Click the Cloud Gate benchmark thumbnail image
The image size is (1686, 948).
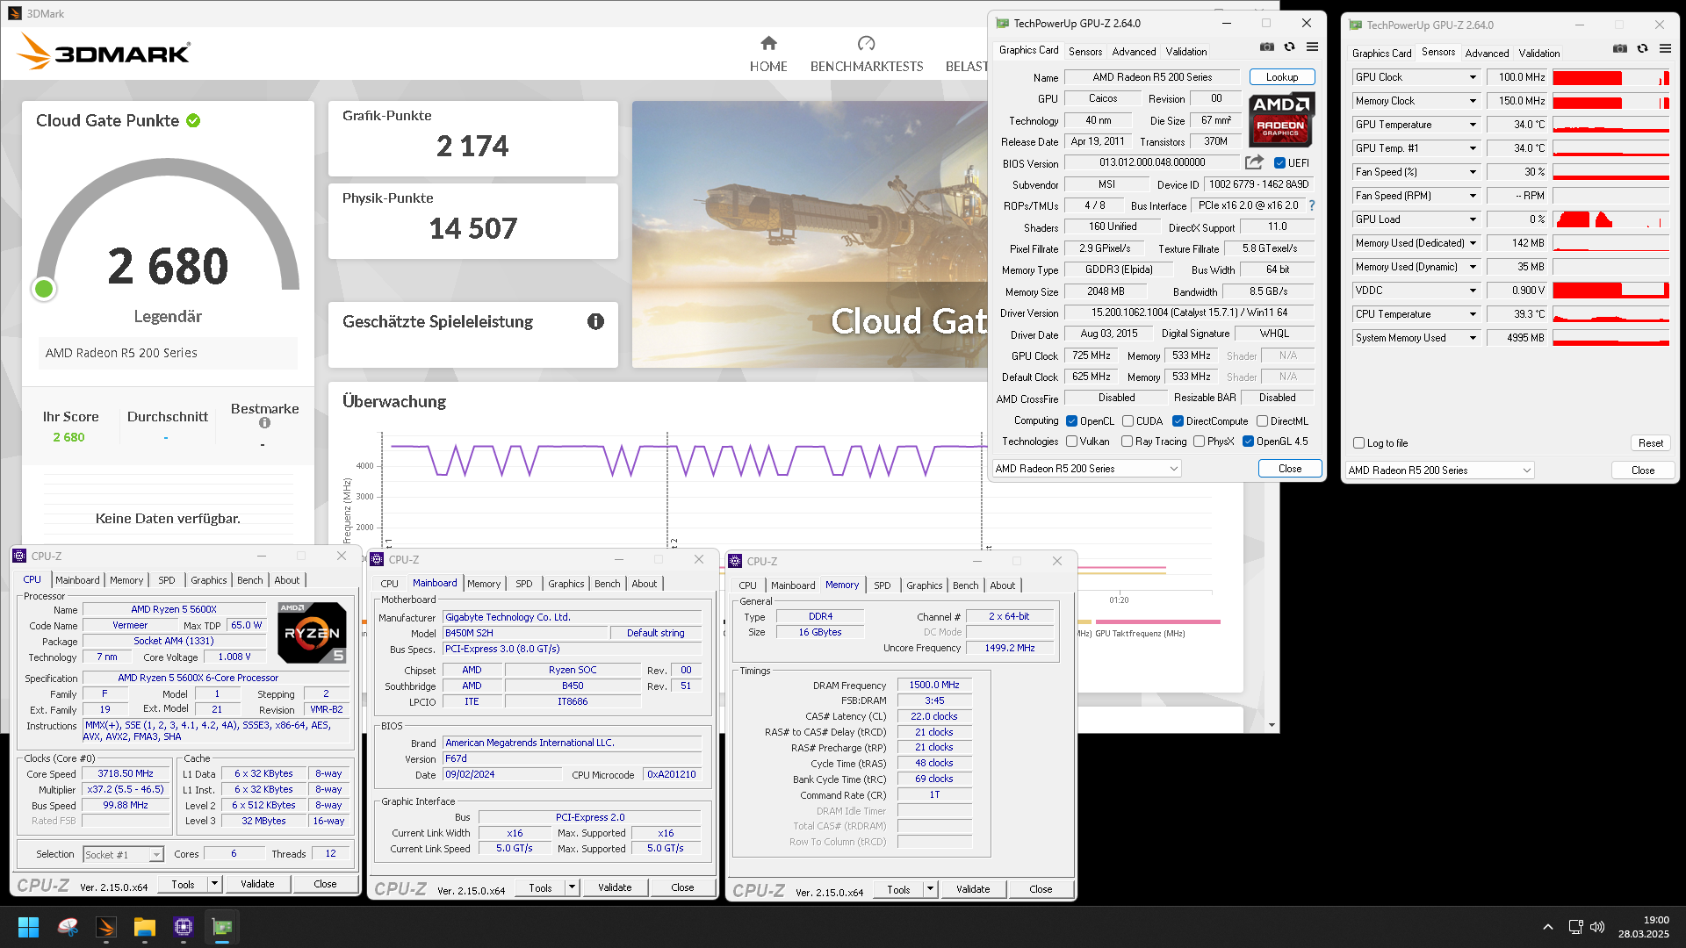[x=810, y=234]
